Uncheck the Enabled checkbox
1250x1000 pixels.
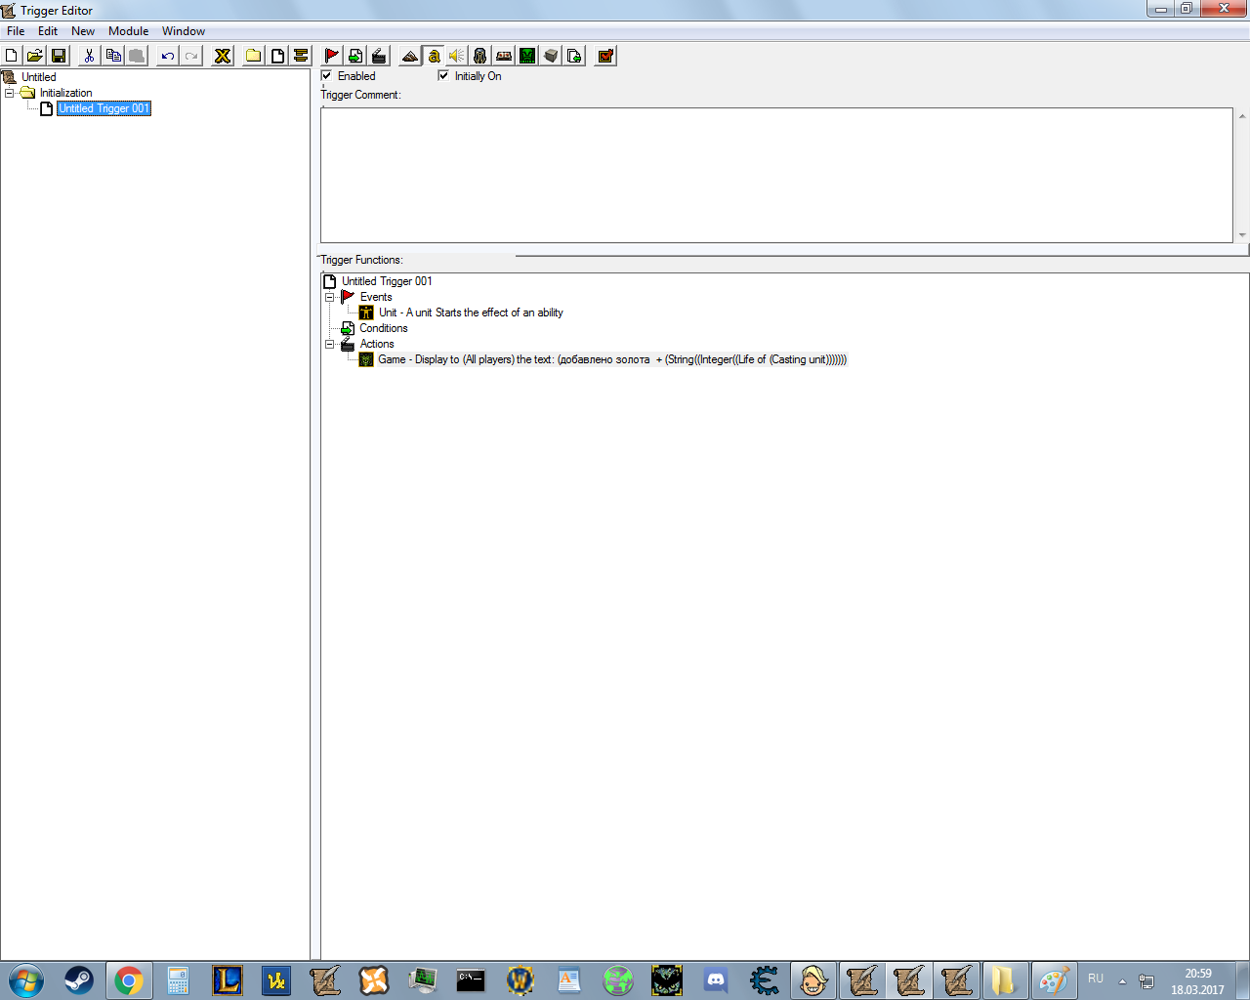327,75
